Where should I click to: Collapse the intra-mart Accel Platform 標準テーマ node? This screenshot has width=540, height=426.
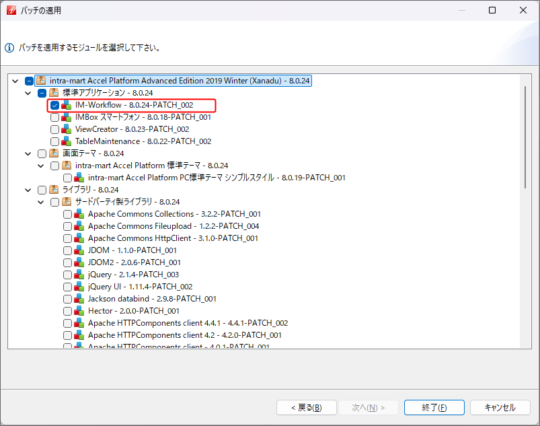(40, 166)
